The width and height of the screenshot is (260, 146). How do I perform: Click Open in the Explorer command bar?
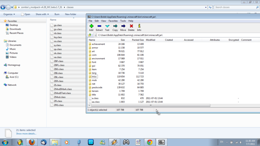(26, 14)
